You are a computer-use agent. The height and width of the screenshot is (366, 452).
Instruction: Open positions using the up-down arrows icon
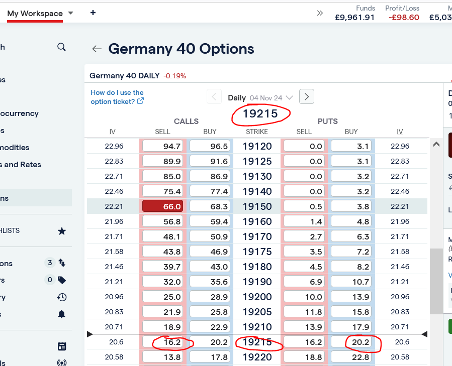(62, 263)
